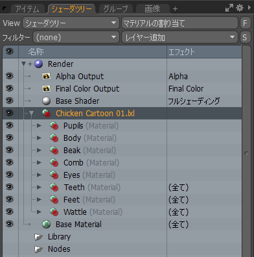Viewport: 254px width, 257px height.
Task: Hide the Base Material layer
Action: [10, 224]
